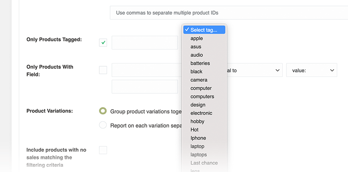
Task: Uncheck the Only Products Tagged checkbox
Action: (103, 43)
